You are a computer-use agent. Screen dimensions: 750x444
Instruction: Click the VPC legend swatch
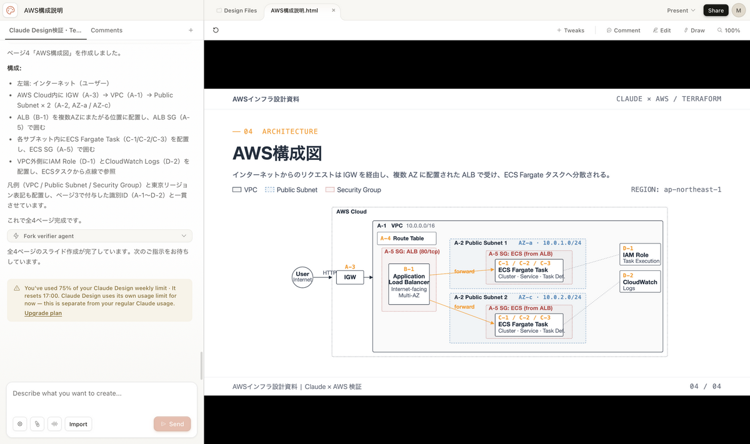(237, 190)
